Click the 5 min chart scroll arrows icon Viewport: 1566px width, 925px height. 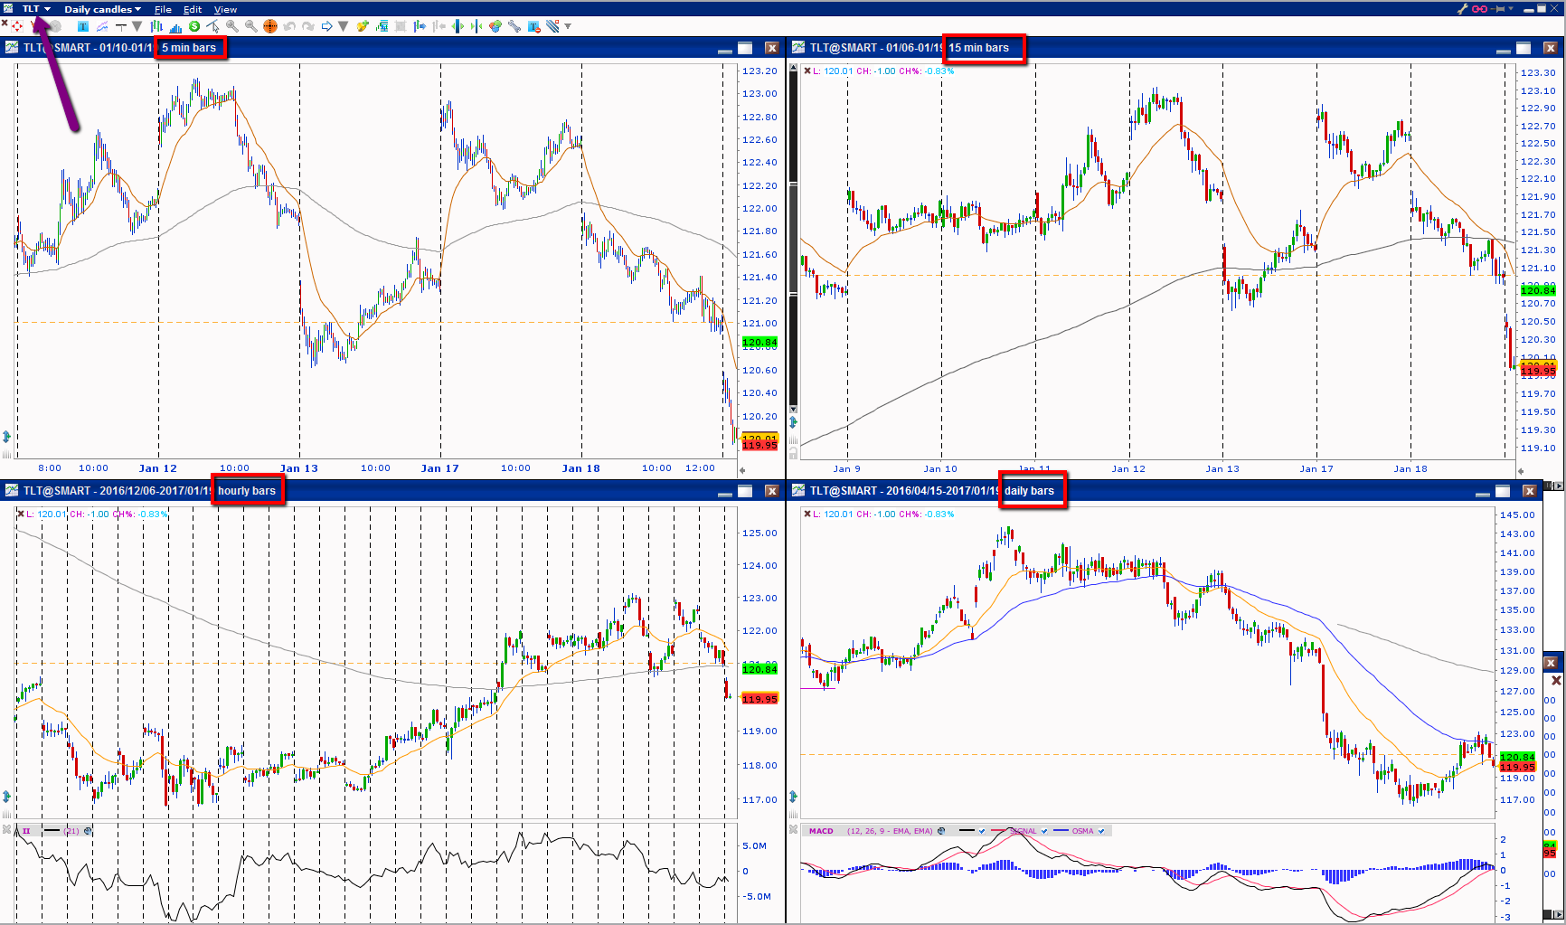(x=7, y=437)
